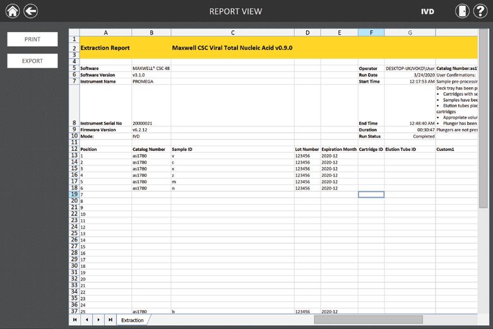This screenshot has height=329, width=493.
Task: Select column C header
Action: 233,32
